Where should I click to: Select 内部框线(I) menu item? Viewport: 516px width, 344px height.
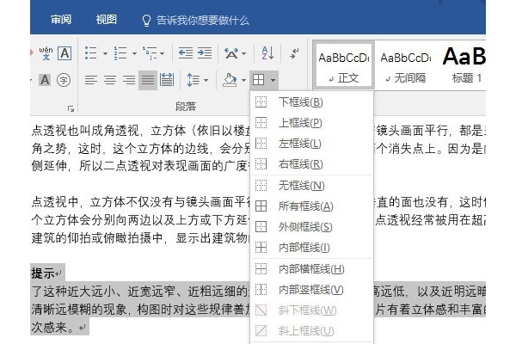(x=311, y=248)
